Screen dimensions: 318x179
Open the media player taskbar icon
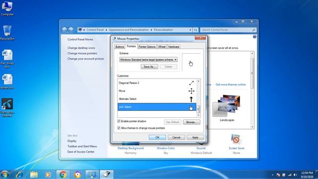(48, 175)
